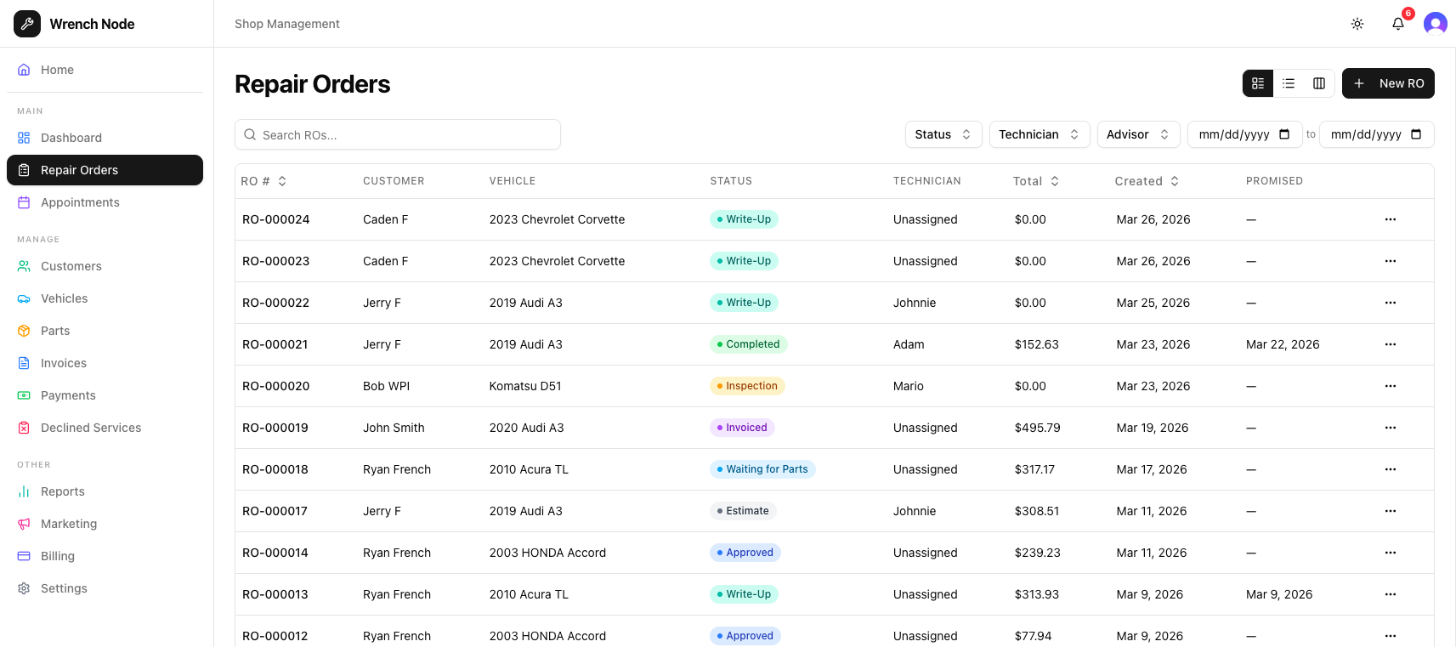Switch to the column board view
The image size is (1456, 647).
1319,83
